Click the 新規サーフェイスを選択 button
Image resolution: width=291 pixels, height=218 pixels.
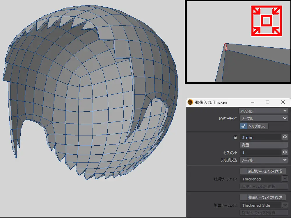[264, 186]
